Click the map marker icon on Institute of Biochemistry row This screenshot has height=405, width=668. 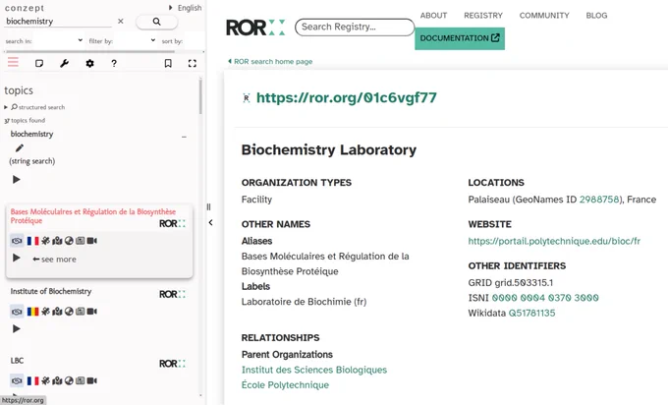pyautogui.click(x=58, y=312)
